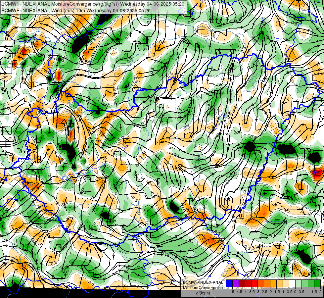Click the '-3.5' tick label on the scale
The width and height of the screenshot is (324, 298).
252,292
